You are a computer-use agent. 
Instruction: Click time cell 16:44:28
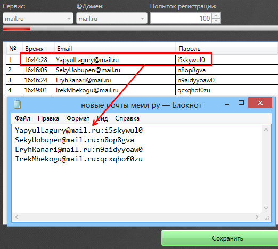(38, 60)
